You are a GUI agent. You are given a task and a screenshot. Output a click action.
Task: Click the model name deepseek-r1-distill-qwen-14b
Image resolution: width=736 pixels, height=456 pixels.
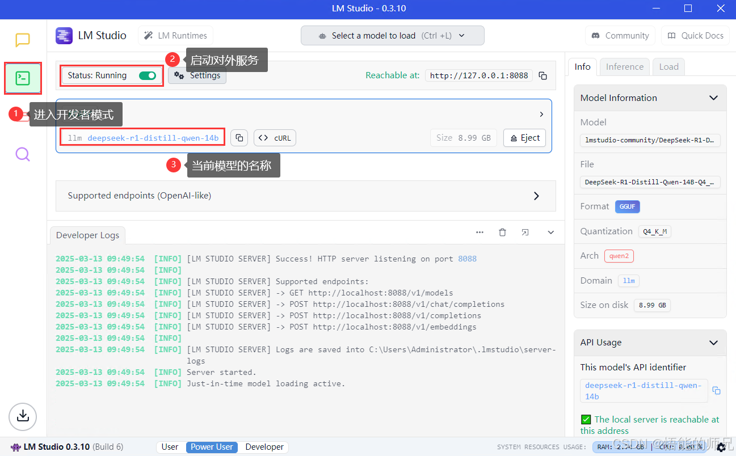point(153,138)
